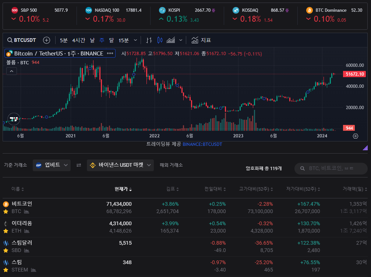The height and width of the screenshot is (277, 371).
Task: Expand the chart style dropdown arrow
Action: click(180, 40)
